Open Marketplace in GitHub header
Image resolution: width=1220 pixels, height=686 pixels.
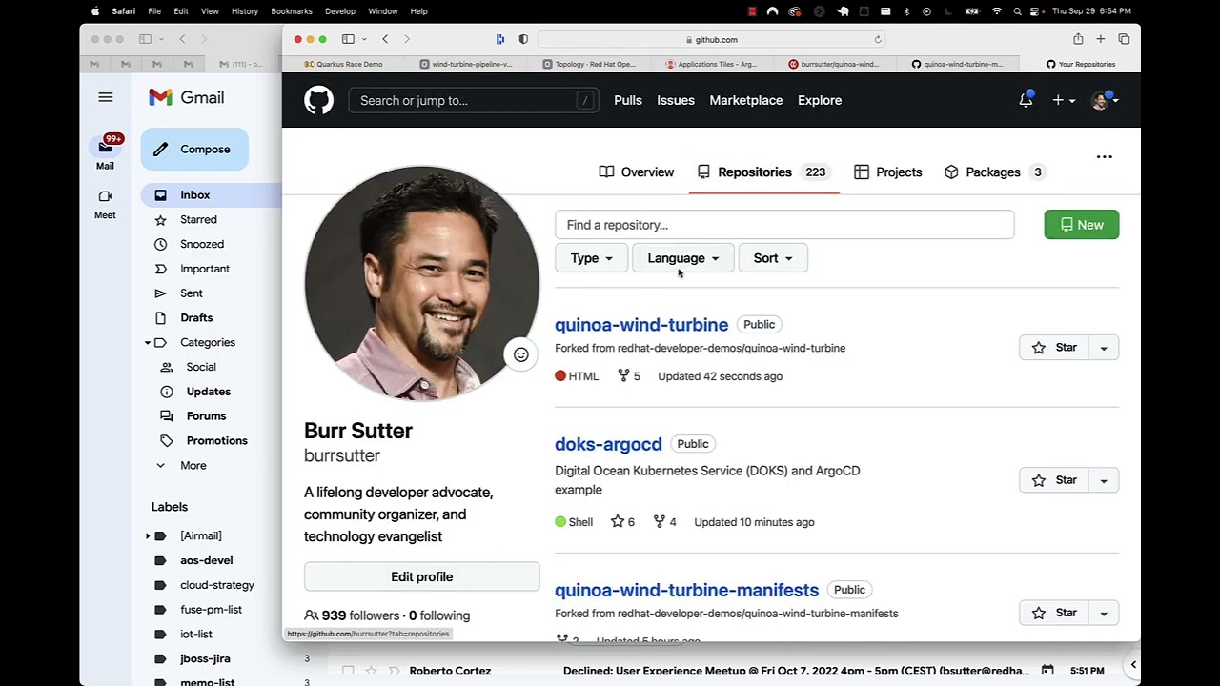coord(746,100)
